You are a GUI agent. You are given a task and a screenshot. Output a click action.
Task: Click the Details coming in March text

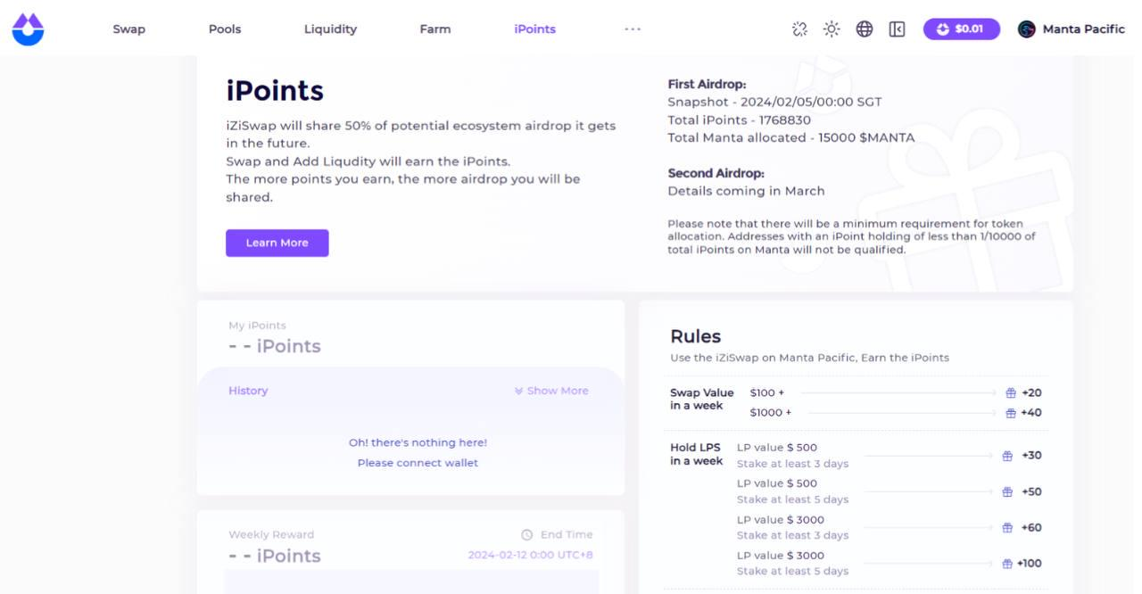[746, 191]
